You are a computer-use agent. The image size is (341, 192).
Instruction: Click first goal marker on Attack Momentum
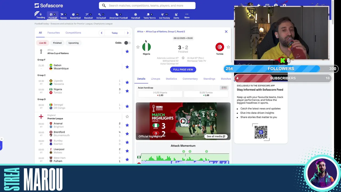tap(184, 151)
